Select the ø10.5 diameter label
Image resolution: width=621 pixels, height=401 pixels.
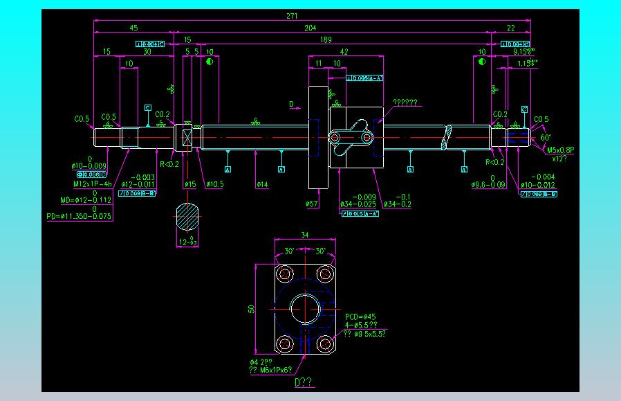pyautogui.click(x=215, y=184)
